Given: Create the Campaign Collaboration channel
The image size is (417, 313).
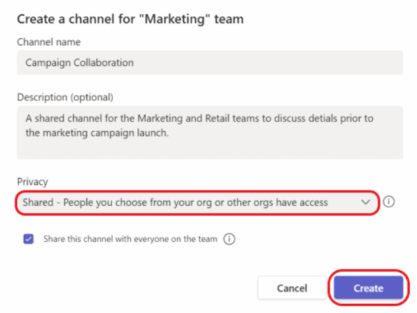Looking at the screenshot, I should [x=368, y=288].
